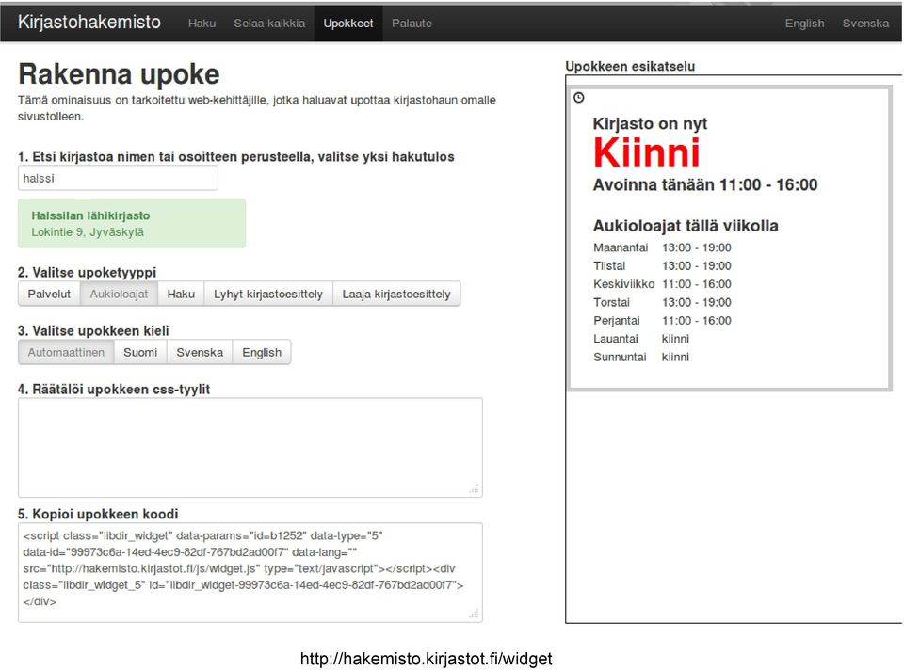Choose the Laaja kirjastoesittely embed type
The image size is (904, 670).
396,294
